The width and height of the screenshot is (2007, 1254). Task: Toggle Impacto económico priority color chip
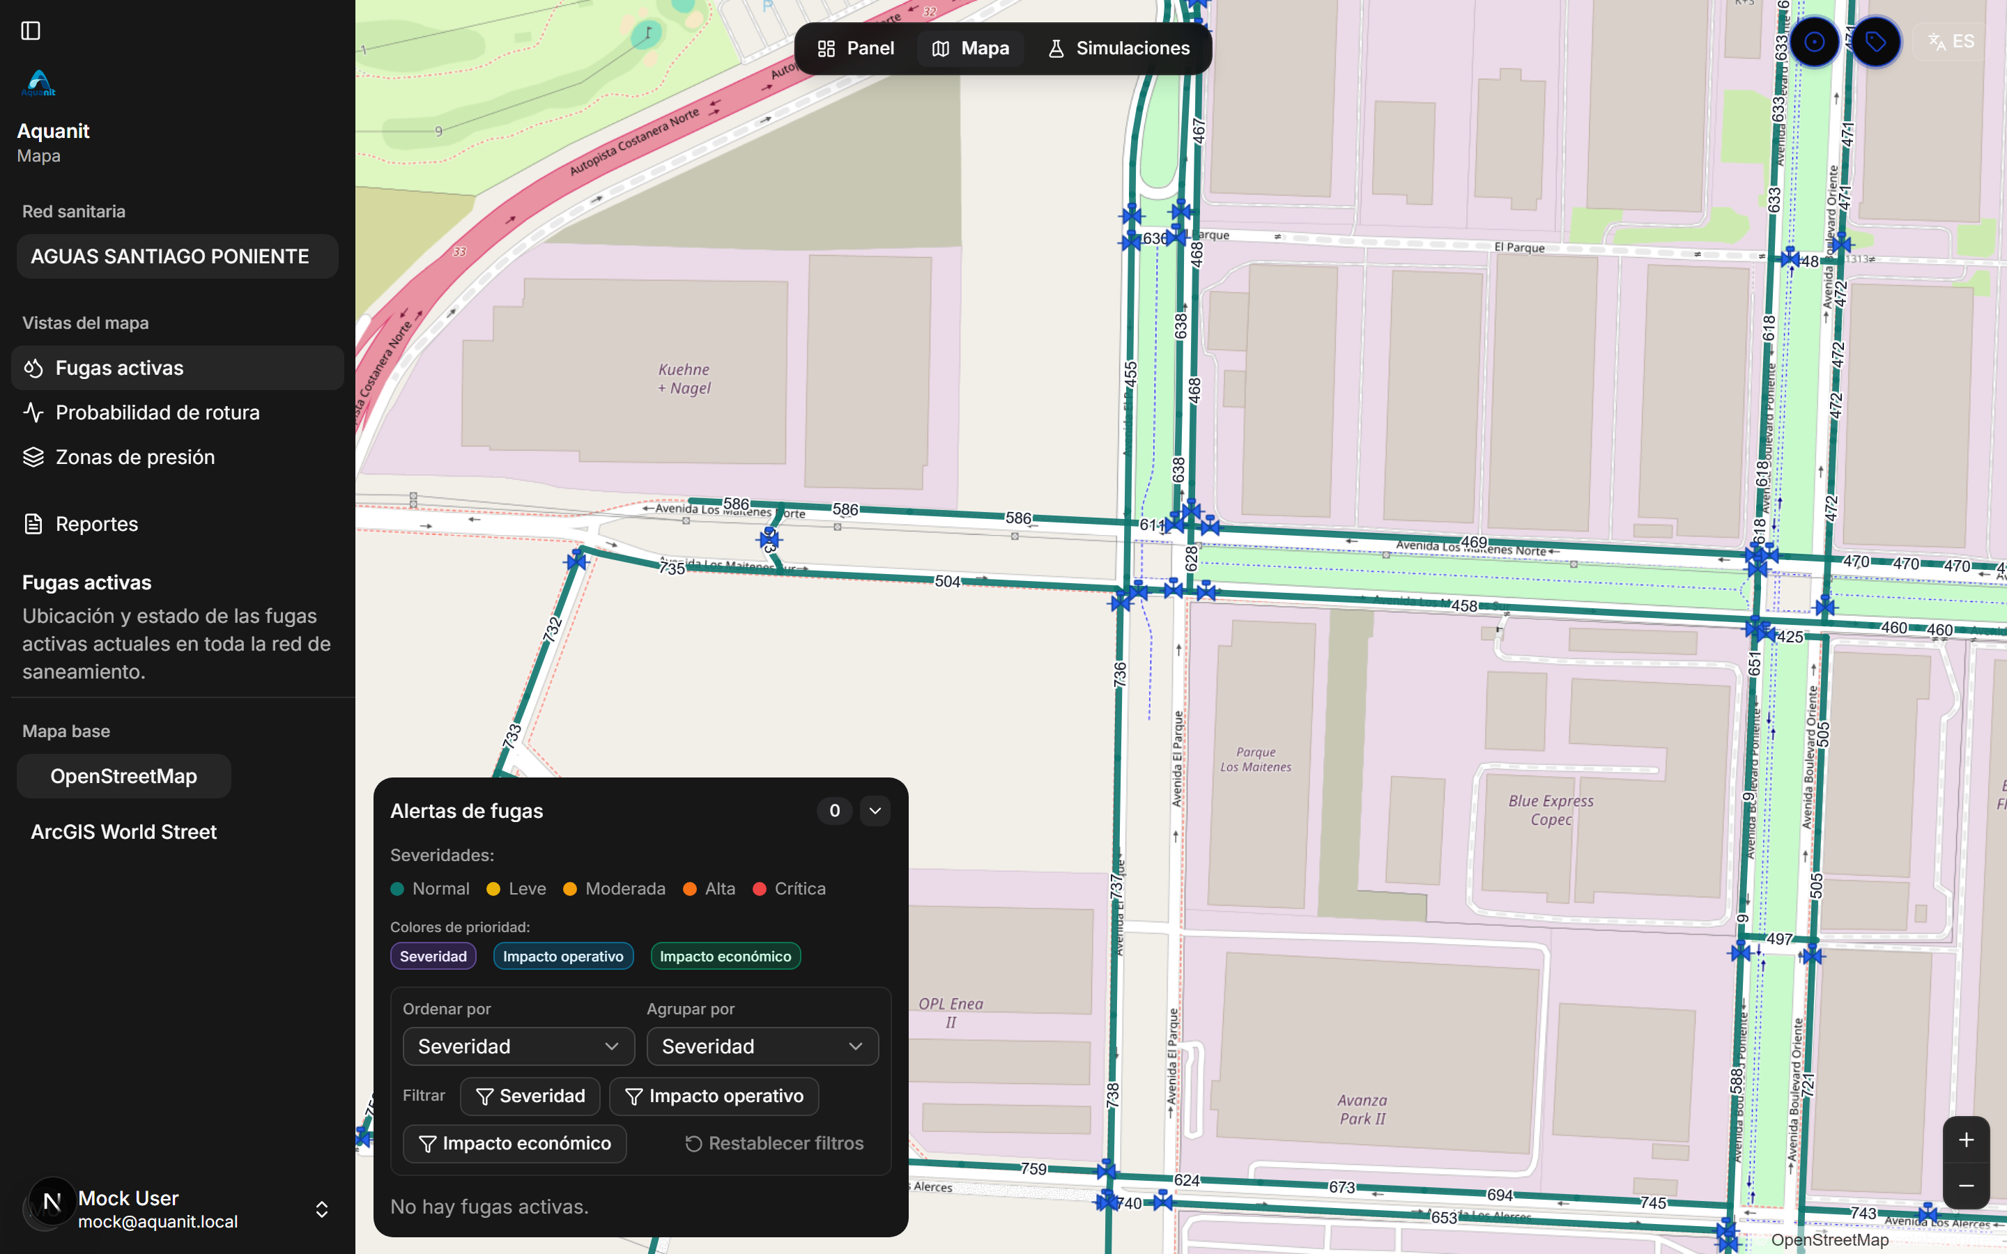(725, 957)
